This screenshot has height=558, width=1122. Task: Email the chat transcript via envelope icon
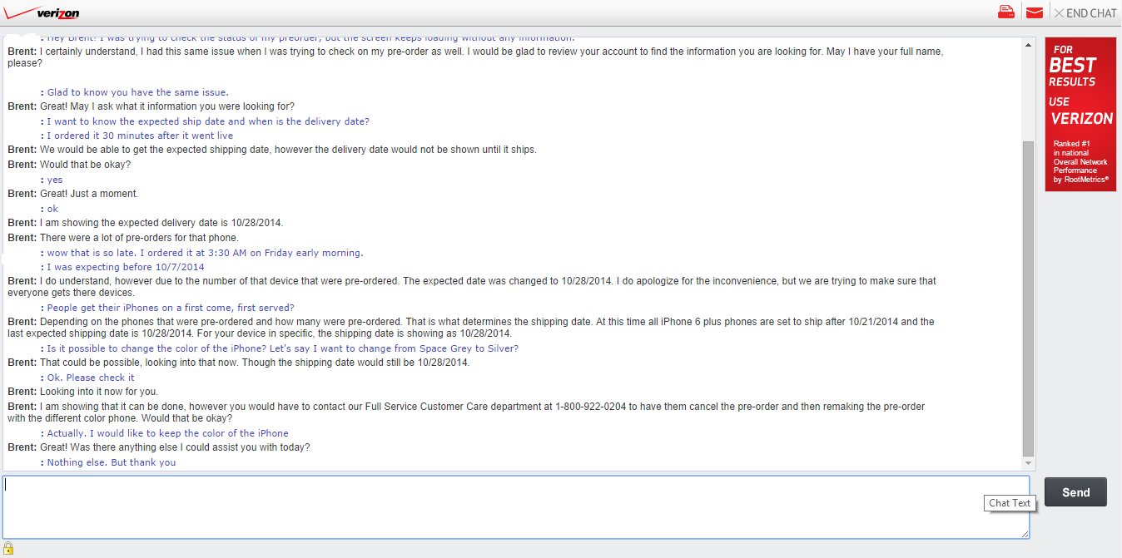pyautogui.click(x=1035, y=12)
